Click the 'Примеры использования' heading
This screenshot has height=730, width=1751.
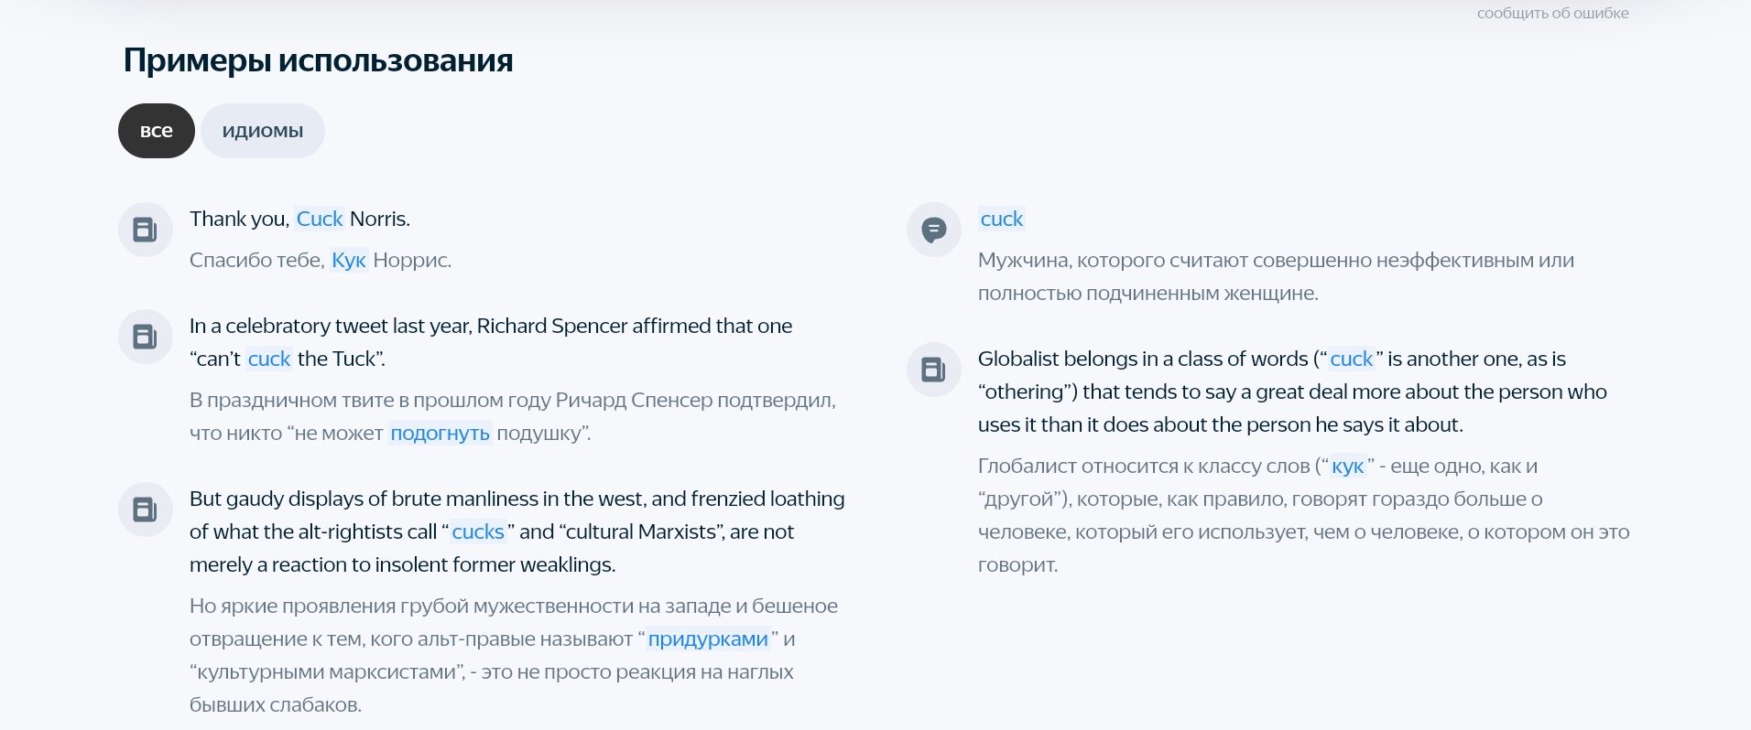pos(318,60)
